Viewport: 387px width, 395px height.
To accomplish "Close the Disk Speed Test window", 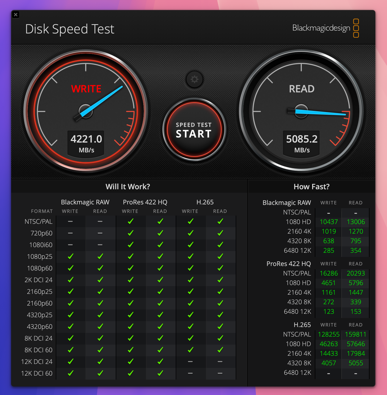I will pos(16,15).
